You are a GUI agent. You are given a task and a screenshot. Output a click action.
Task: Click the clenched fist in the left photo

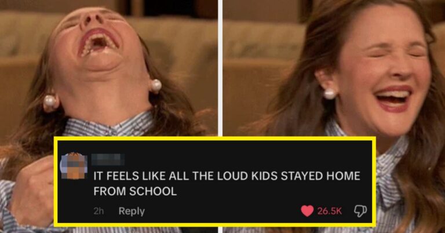31,193
